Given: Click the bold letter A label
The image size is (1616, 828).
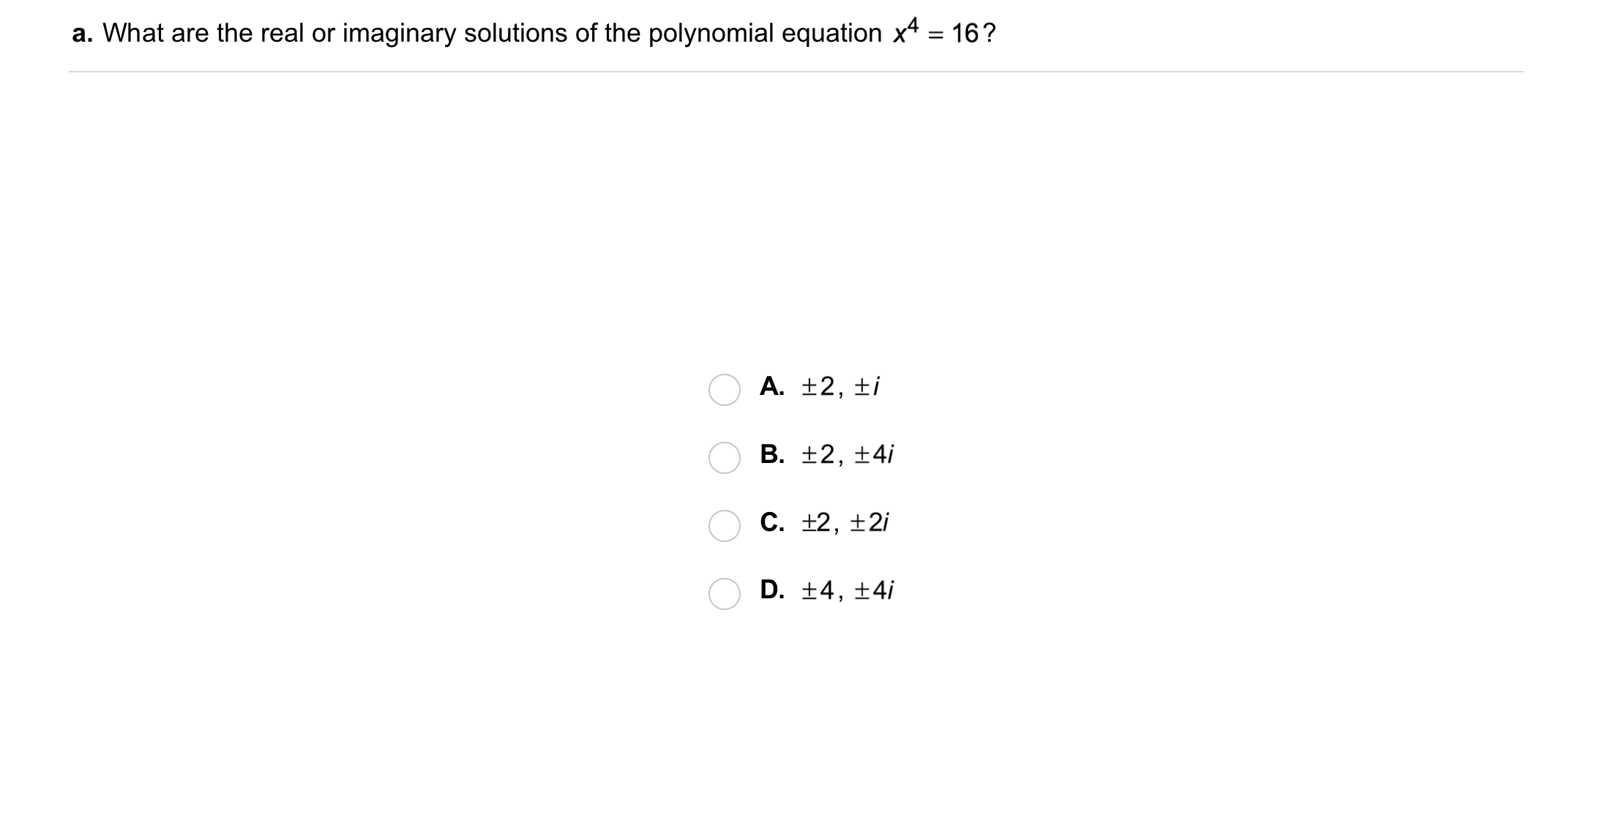Looking at the screenshot, I should pos(771,386).
